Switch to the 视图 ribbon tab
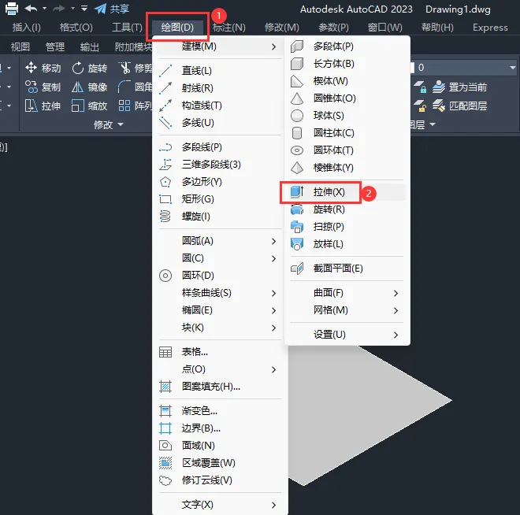The width and height of the screenshot is (520, 515). (20, 46)
